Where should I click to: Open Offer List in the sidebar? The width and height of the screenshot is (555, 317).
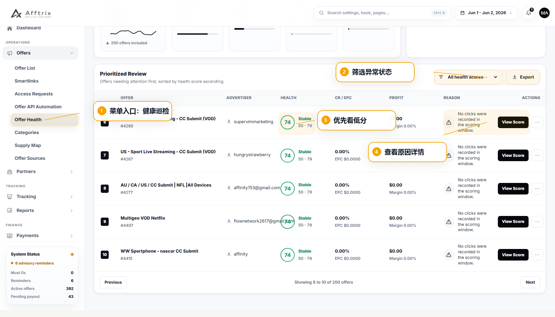click(25, 68)
